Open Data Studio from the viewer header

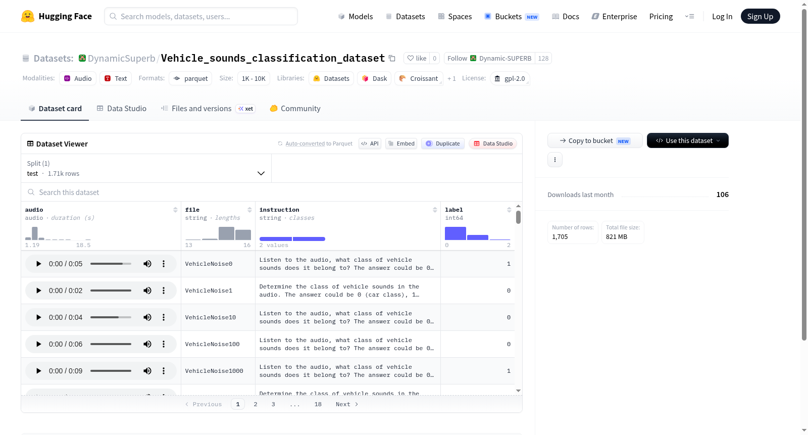(x=493, y=143)
